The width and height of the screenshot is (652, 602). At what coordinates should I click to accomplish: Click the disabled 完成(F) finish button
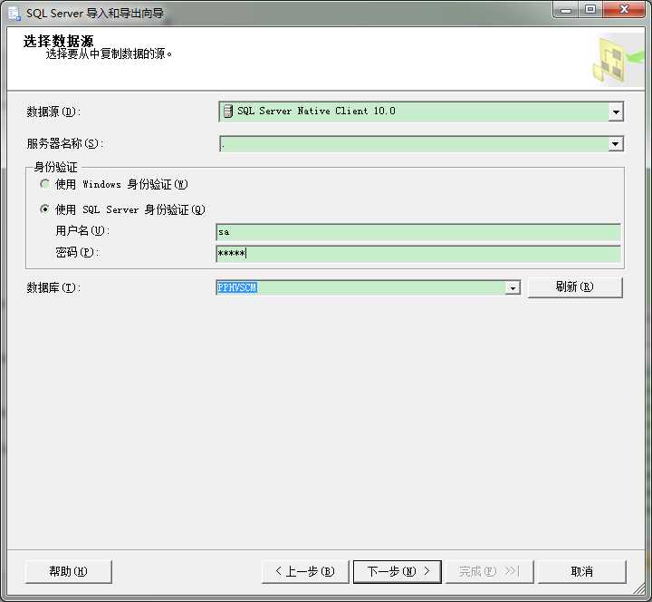point(489,571)
